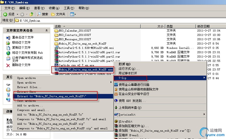This screenshot has width=226, height=139.
Task: Open the Search (搜索) toolbar button
Action: pos(43,14)
